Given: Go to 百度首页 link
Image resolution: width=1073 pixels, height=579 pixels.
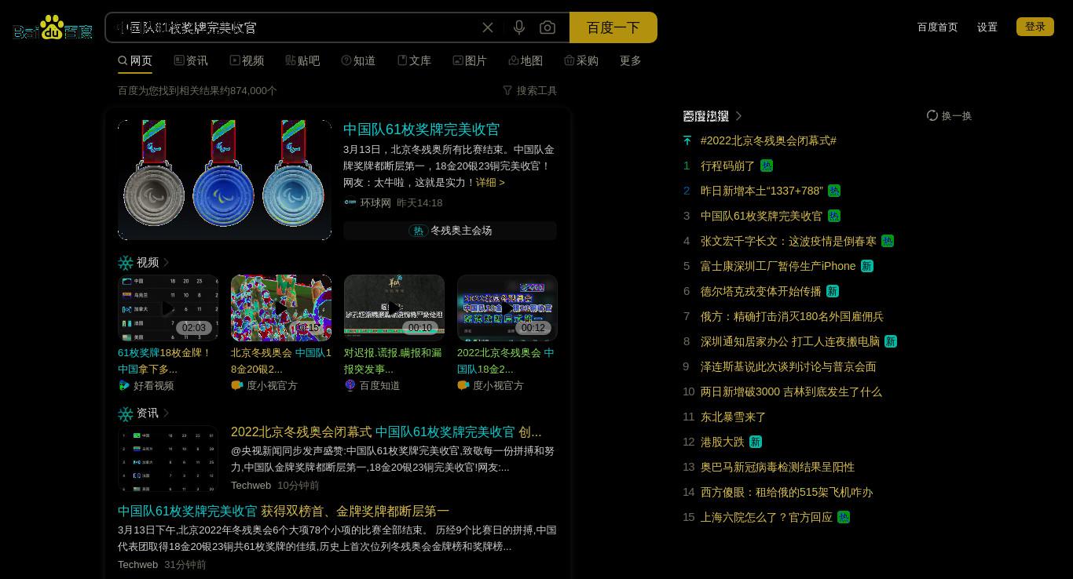Looking at the screenshot, I should (937, 27).
